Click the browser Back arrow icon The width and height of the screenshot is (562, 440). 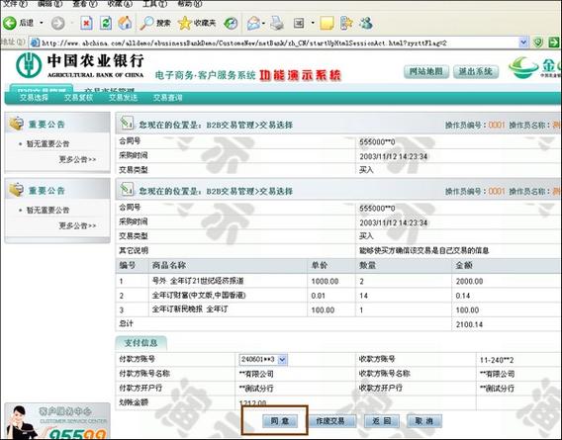click(x=10, y=23)
